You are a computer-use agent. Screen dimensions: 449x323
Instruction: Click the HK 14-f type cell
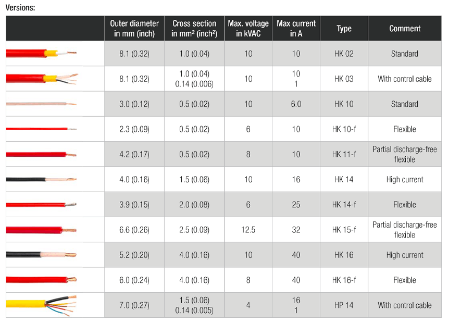344,204
